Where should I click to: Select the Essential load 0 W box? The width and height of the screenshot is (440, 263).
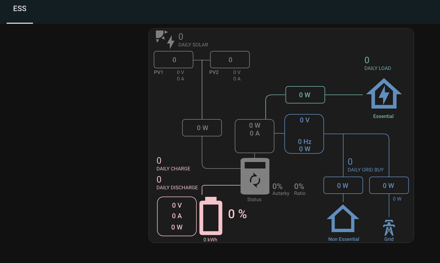305,95
